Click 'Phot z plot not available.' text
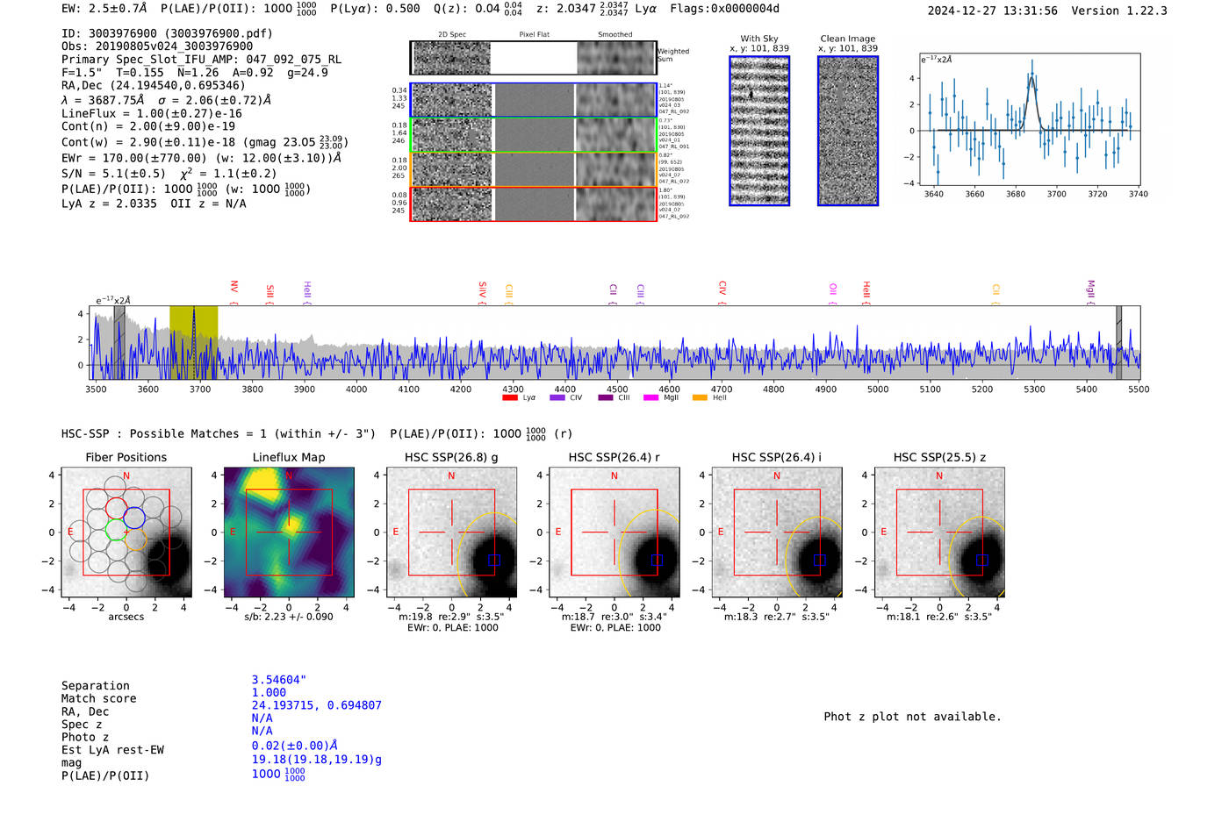 [912, 717]
